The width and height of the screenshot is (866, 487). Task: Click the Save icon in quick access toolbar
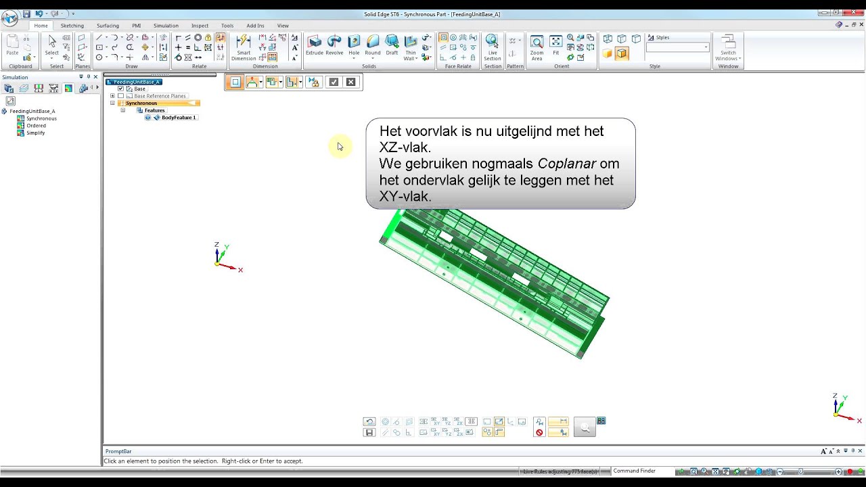[x=26, y=14]
